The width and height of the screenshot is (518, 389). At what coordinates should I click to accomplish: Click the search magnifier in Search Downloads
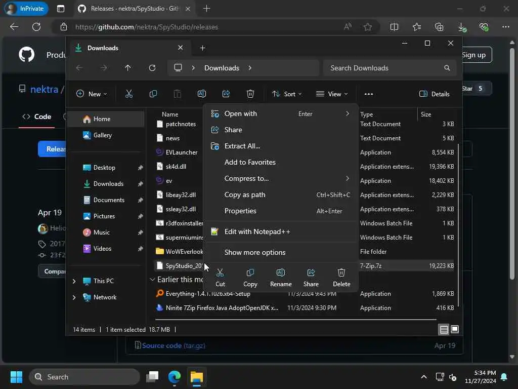click(x=447, y=68)
